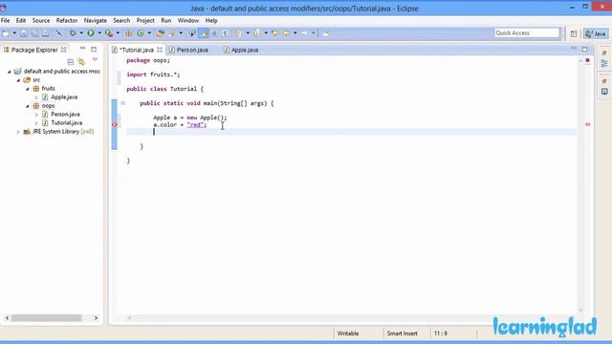Click the Run with External Tools icon
The image size is (612, 344).
[109, 33]
